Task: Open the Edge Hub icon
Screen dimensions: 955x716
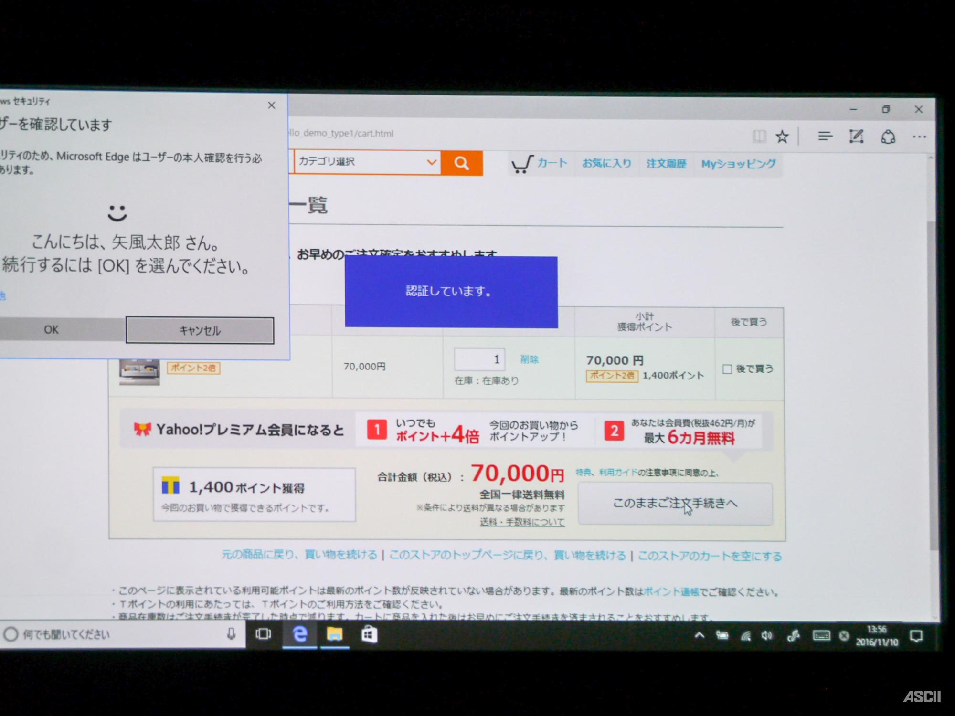Action: click(x=825, y=137)
